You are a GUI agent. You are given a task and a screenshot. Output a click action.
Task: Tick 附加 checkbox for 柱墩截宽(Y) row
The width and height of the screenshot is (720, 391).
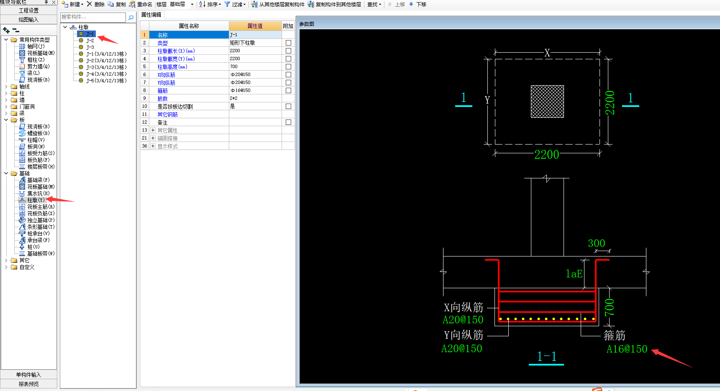point(288,58)
